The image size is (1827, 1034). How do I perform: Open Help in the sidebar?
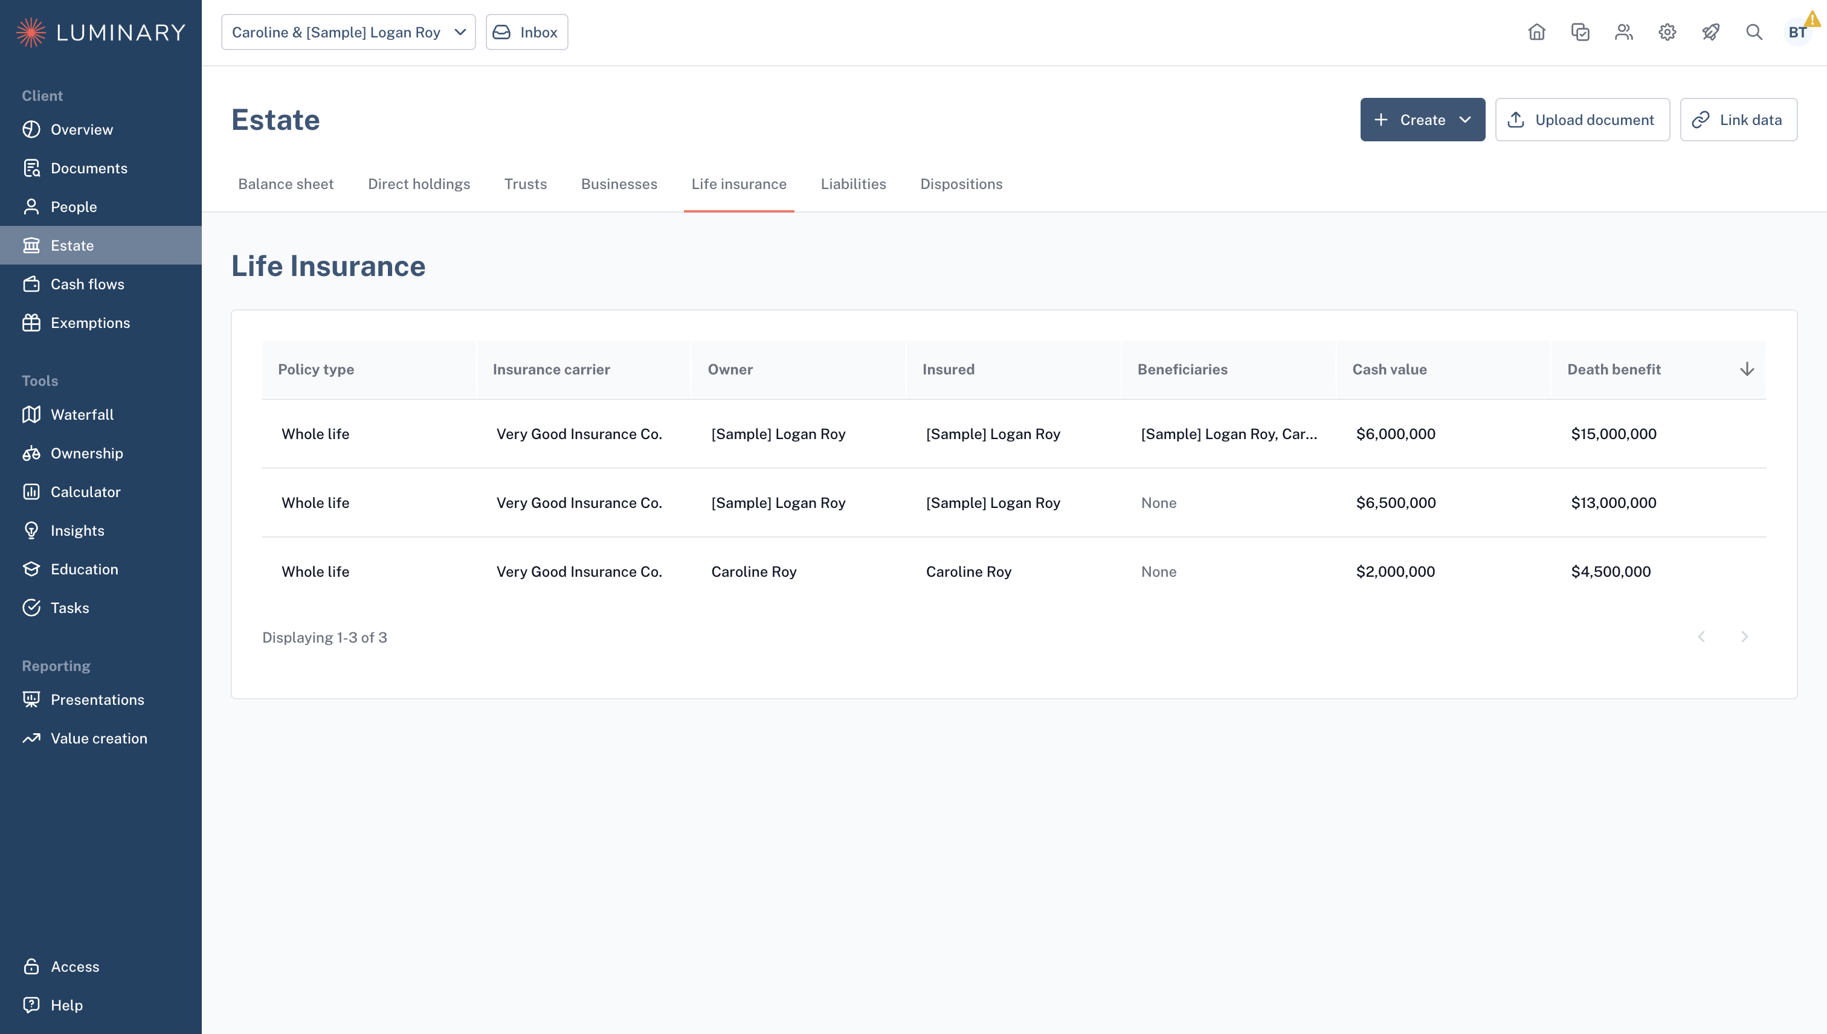click(101, 1005)
